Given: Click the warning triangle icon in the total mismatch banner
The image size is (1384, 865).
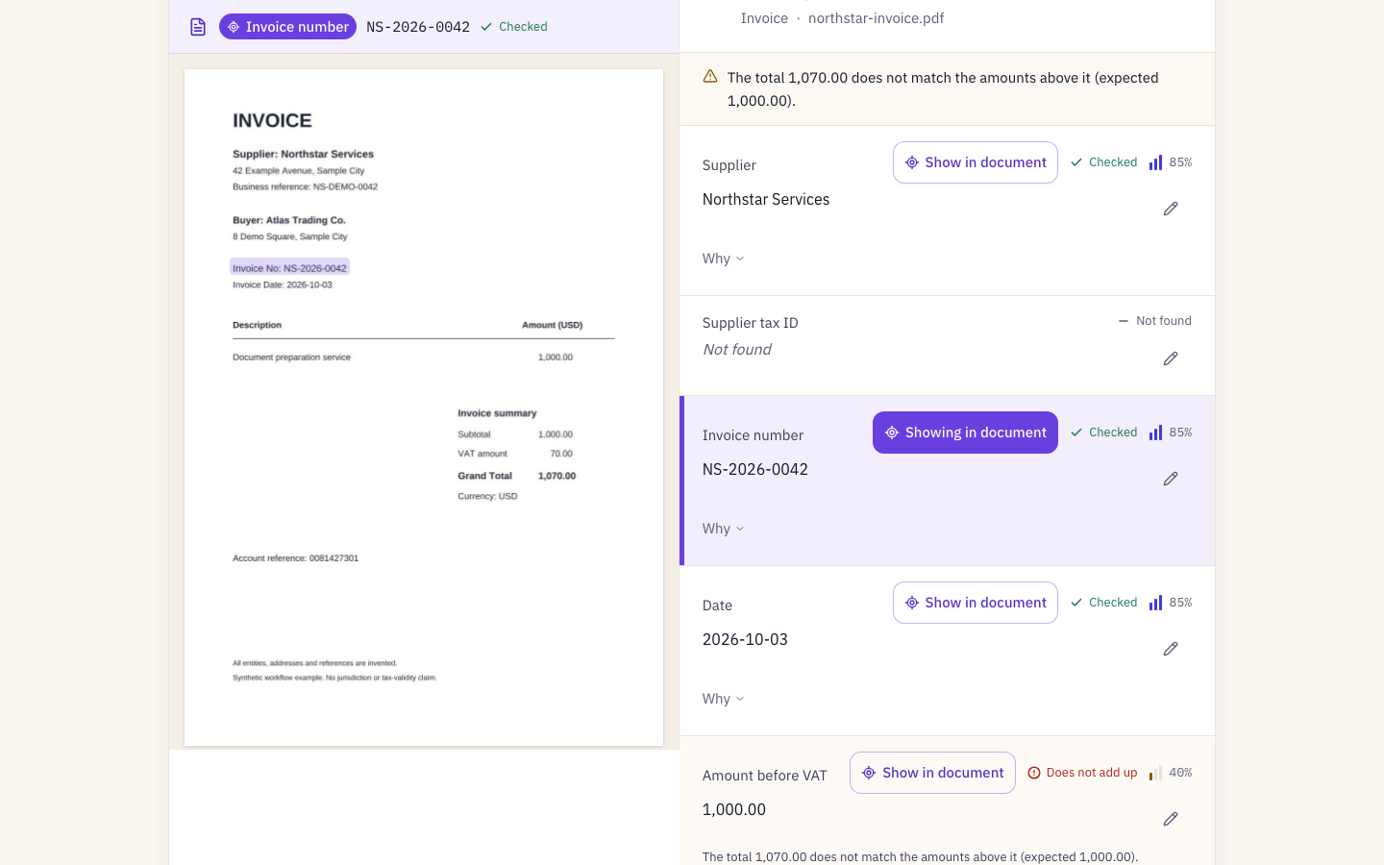Looking at the screenshot, I should (710, 77).
